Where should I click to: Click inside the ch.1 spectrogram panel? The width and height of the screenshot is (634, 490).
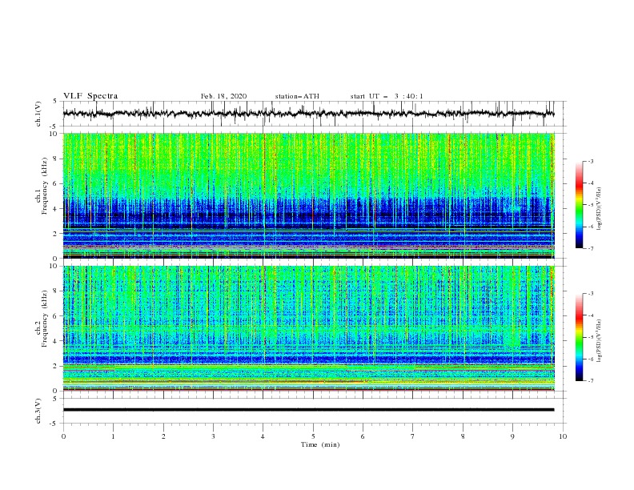308,195
